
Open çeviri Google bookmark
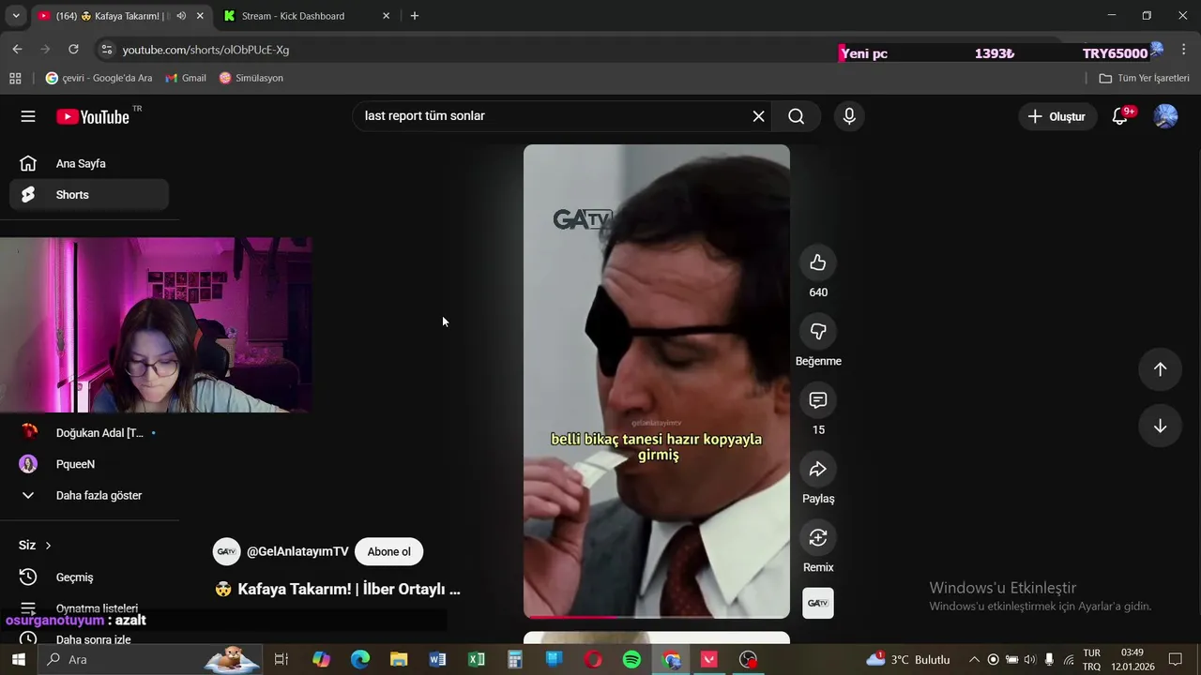coord(99,78)
